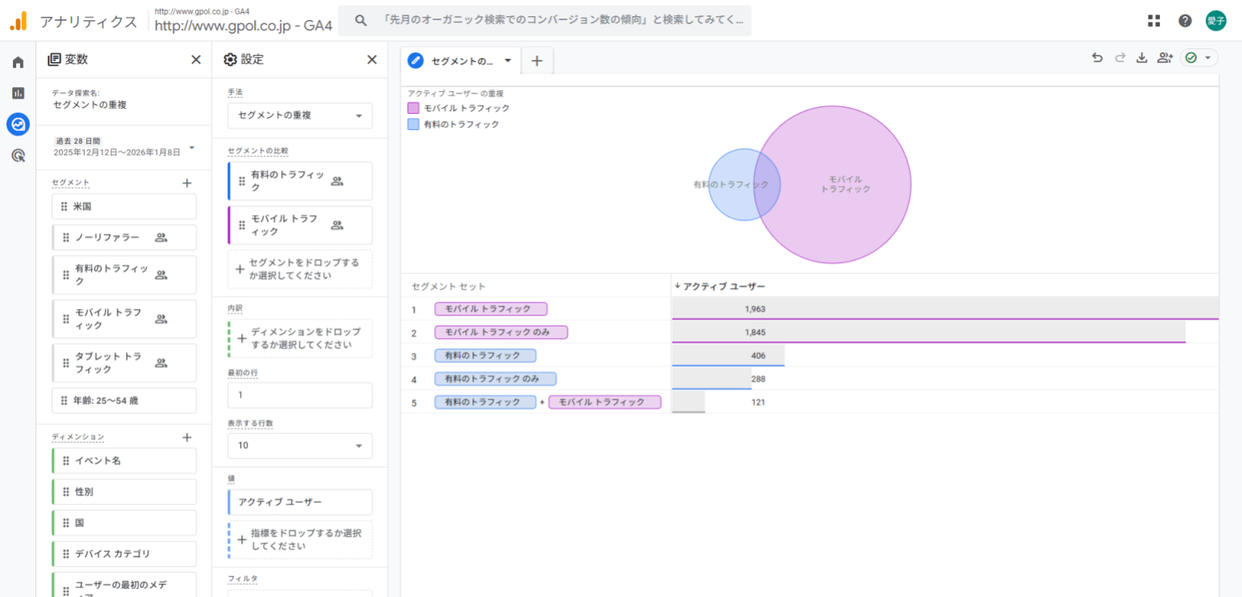Close the 設定 panel
This screenshot has height=597, width=1242.
tap(372, 60)
